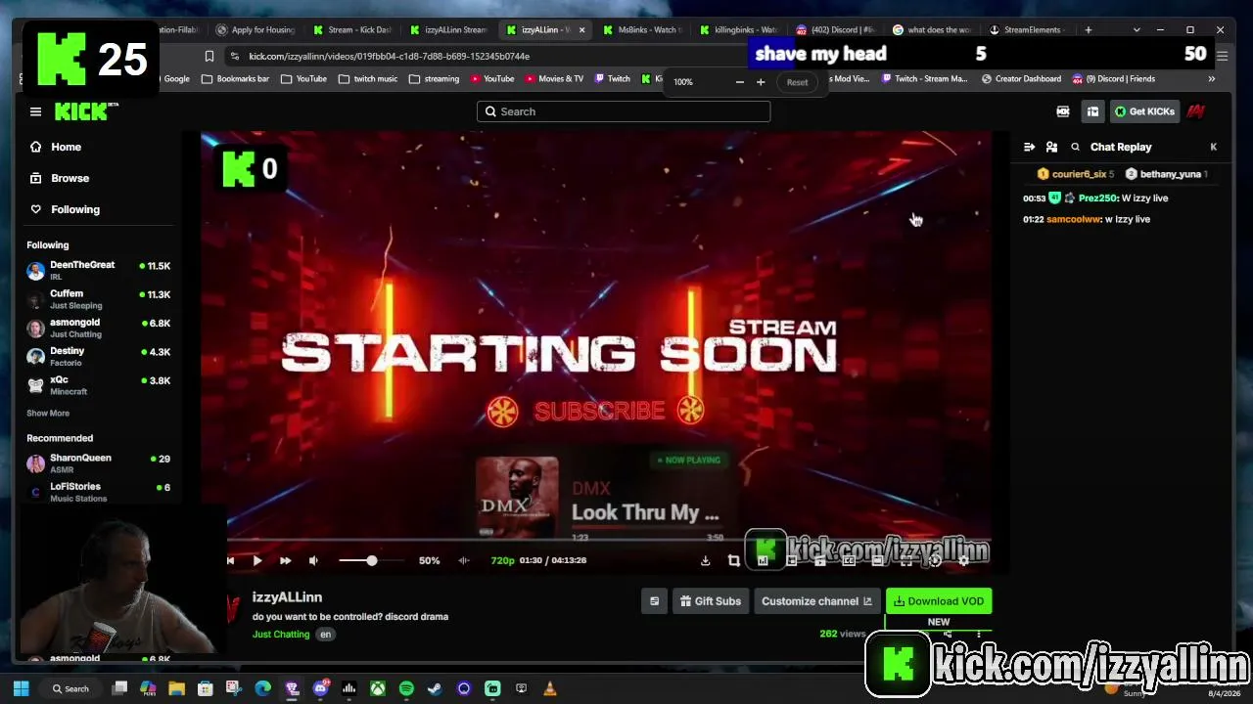The width and height of the screenshot is (1253, 704).
Task: Click the video download icon in player
Action: pos(705,560)
